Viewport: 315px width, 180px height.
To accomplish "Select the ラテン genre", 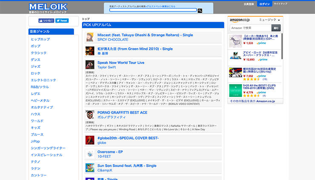I will [x=35, y=168].
